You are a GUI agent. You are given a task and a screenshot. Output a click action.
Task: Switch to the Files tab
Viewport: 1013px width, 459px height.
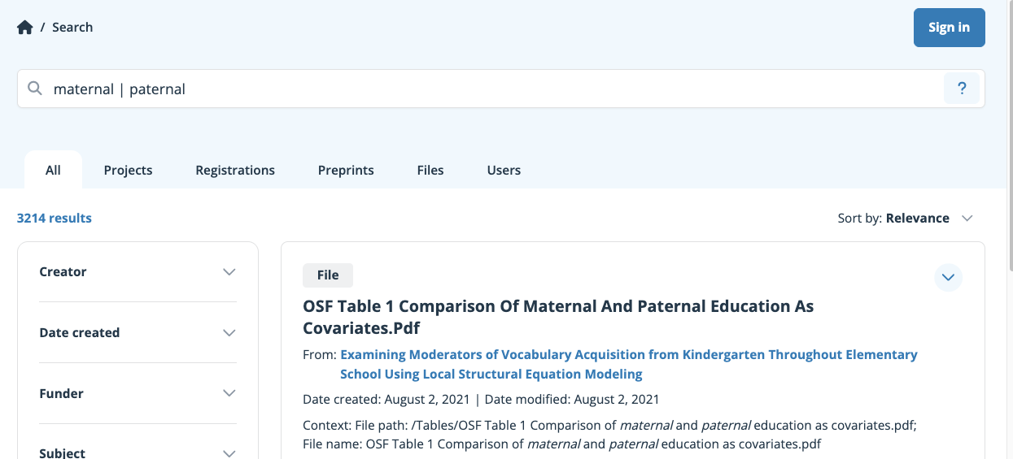click(x=430, y=170)
